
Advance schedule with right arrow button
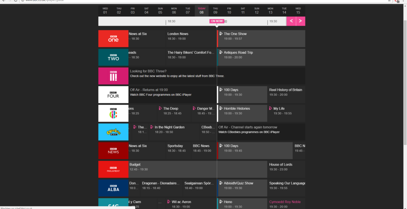[x=301, y=21]
